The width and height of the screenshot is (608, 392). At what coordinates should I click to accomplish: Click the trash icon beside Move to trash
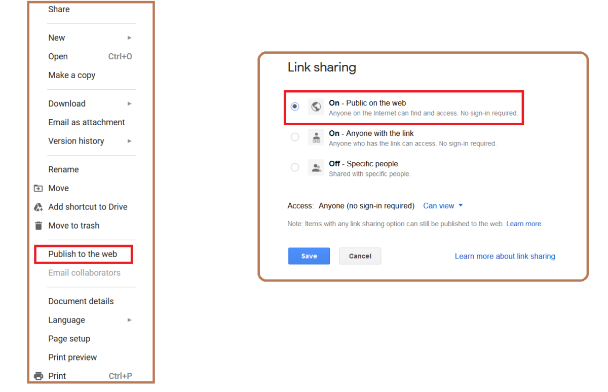coord(37,226)
